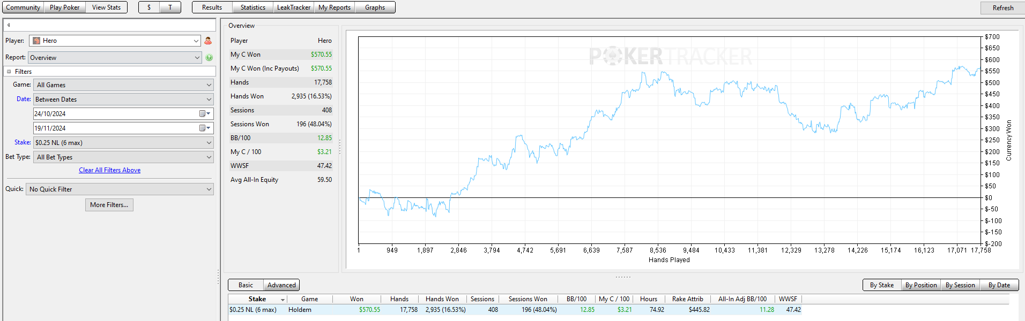The height and width of the screenshot is (321, 1025).
Task: Open the Graphs tab
Action: click(x=375, y=7)
